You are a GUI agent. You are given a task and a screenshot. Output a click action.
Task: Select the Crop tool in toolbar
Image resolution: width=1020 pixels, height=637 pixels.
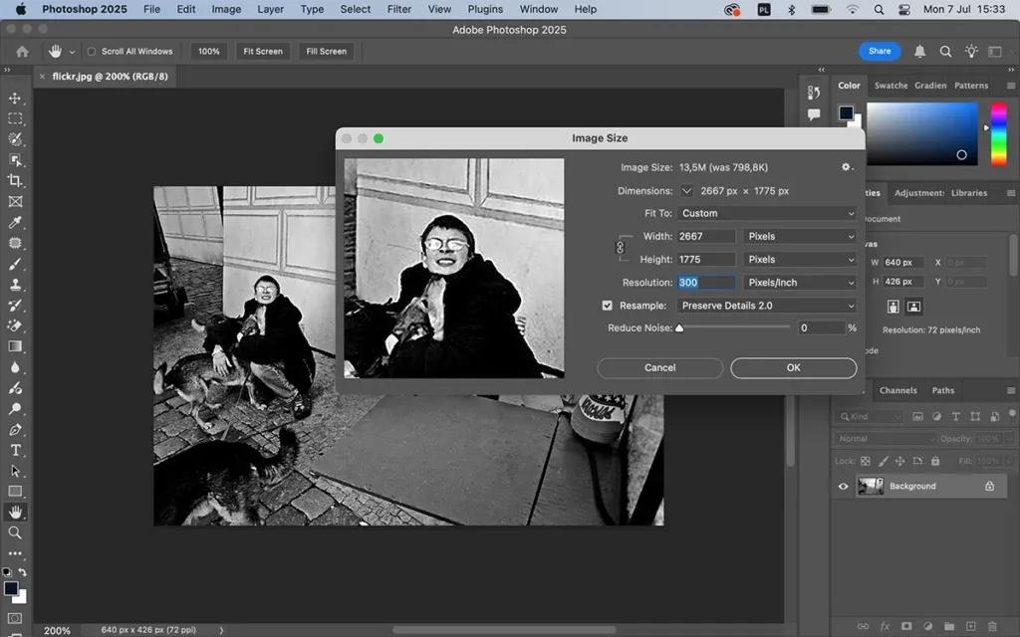(15, 180)
